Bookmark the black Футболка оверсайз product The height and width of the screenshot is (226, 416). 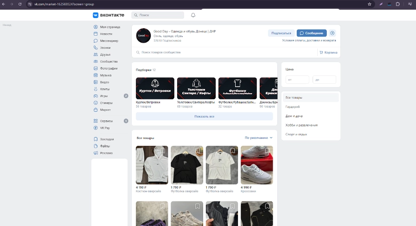(198, 151)
